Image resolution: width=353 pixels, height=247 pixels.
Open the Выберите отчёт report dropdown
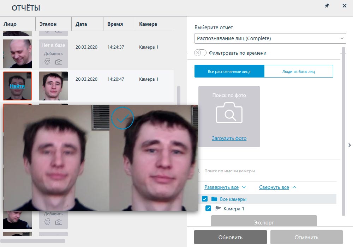coord(270,38)
